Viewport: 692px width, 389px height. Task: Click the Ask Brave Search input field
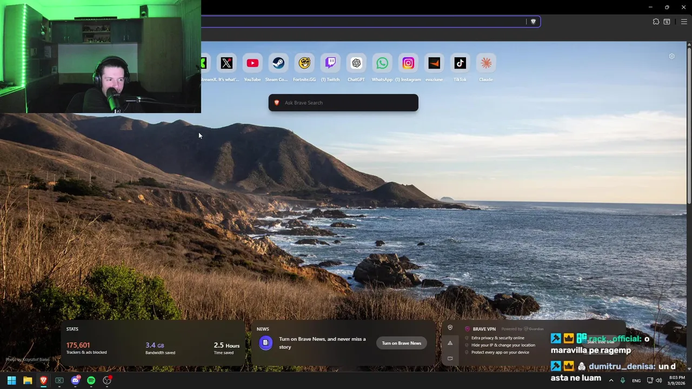(x=343, y=103)
